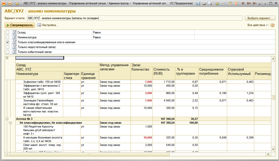
Task: Click the Вариант отчета field
Action: [135, 18]
